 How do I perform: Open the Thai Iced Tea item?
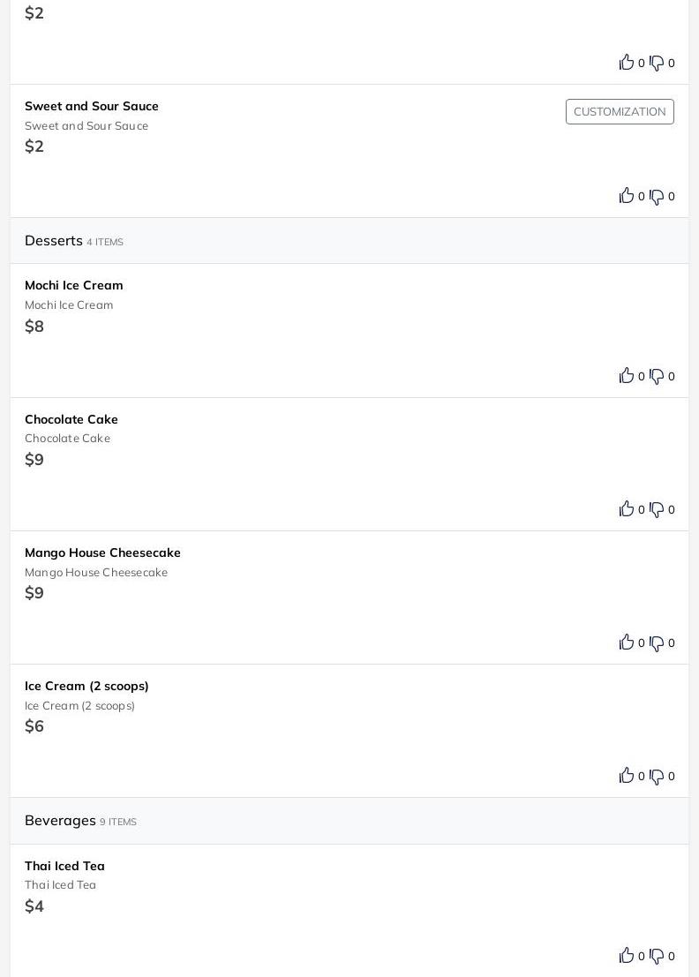(349, 910)
